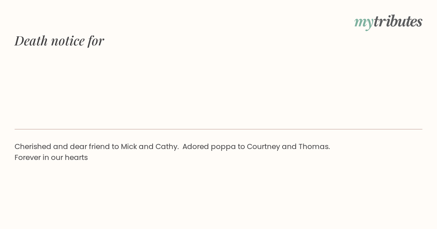Click the word "for" in the heading

click(x=96, y=41)
